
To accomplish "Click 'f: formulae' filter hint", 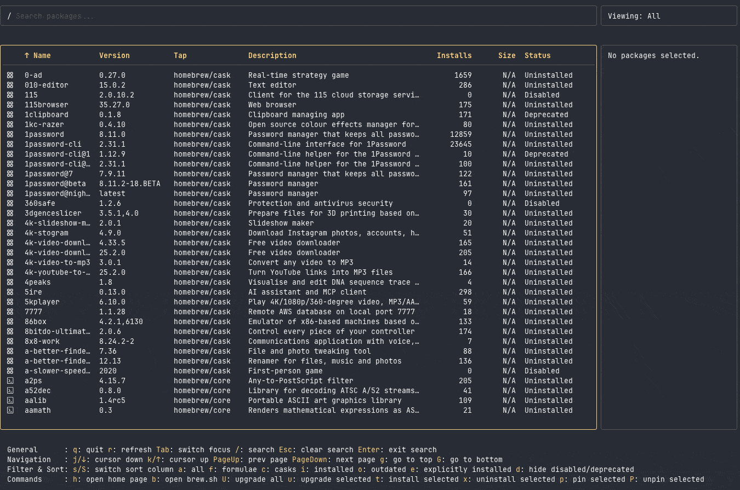I will 233,469.
